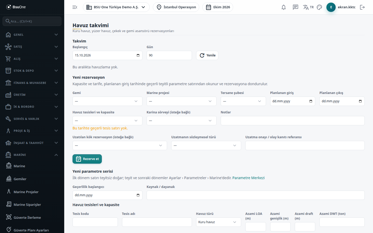
Task: Expand the ÜRETİM sidebar section
Action: tap(32, 95)
